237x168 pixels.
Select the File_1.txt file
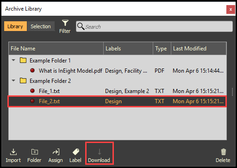tap(49, 91)
